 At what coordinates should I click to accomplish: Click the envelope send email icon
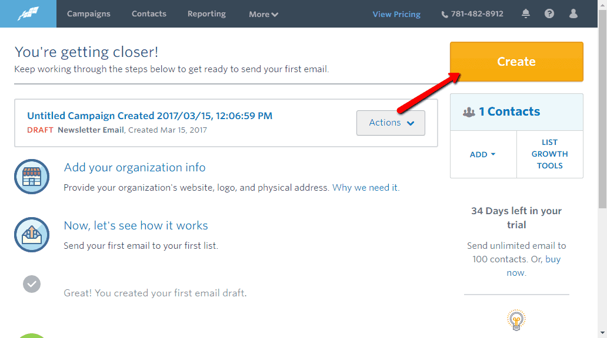pyautogui.click(x=32, y=235)
